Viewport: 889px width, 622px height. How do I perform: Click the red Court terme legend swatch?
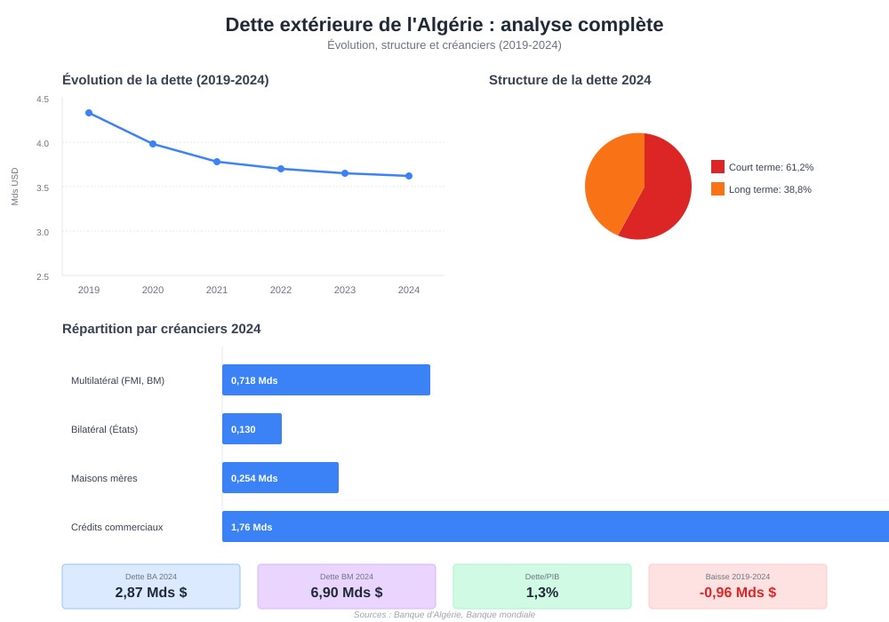[x=717, y=167]
